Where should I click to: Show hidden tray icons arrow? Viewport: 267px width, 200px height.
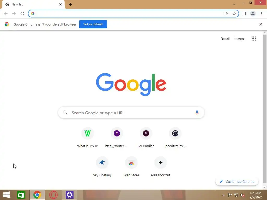pyautogui.click(x=223, y=195)
